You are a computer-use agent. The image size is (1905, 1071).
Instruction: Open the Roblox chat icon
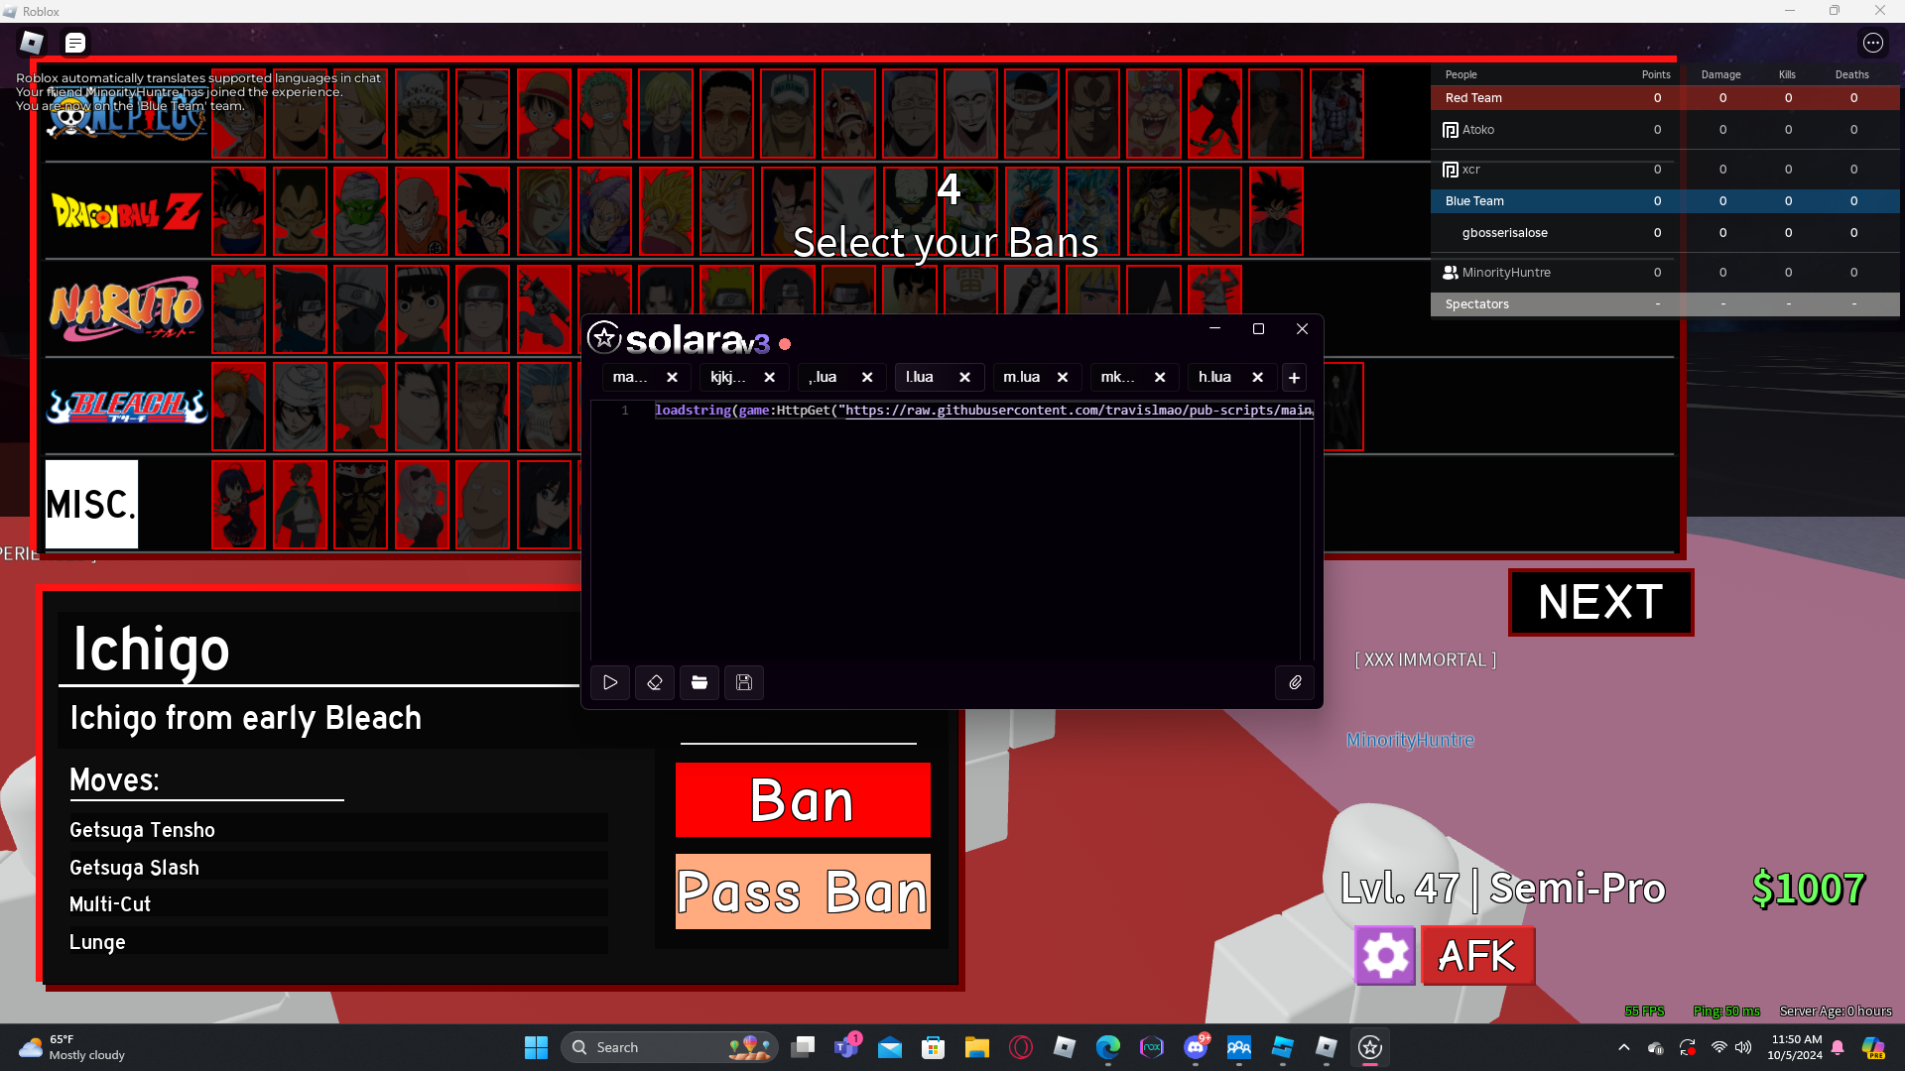(x=75, y=43)
